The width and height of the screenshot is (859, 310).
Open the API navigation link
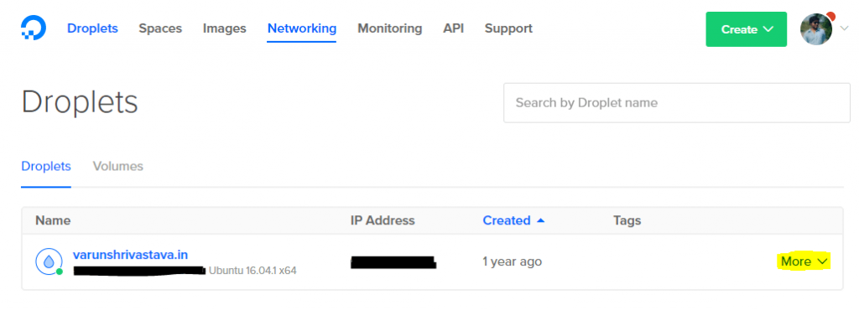(x=454, y=28)
